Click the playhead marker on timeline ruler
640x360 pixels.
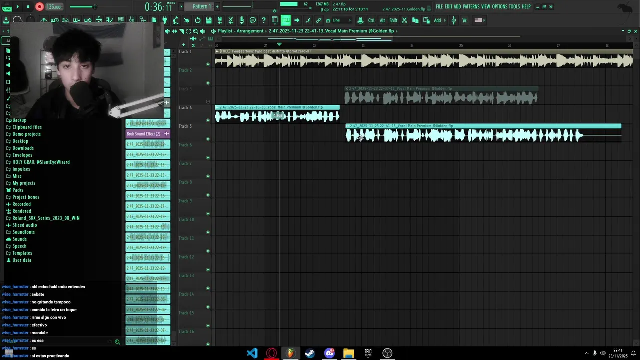pos(279,44)
